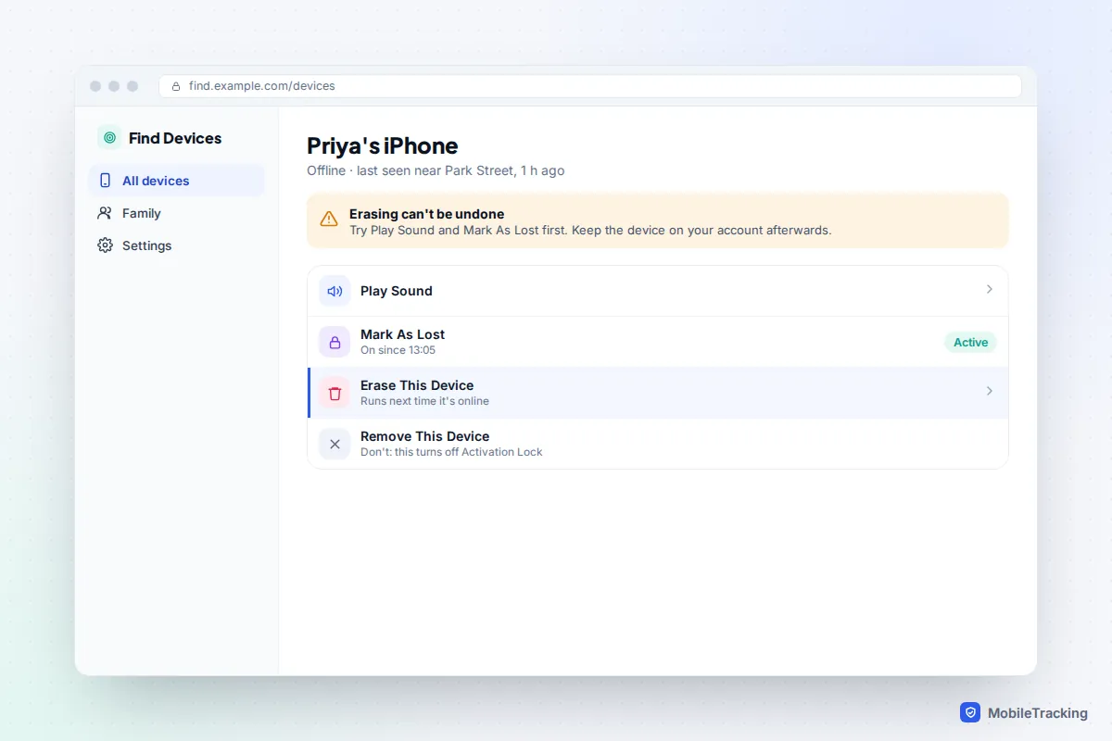Image resolution: width=1112 pixels, height=741 pixels.
Task: Click the Find Devices radar logo icon
Action: pyautogui.click(x=109, y=138)
